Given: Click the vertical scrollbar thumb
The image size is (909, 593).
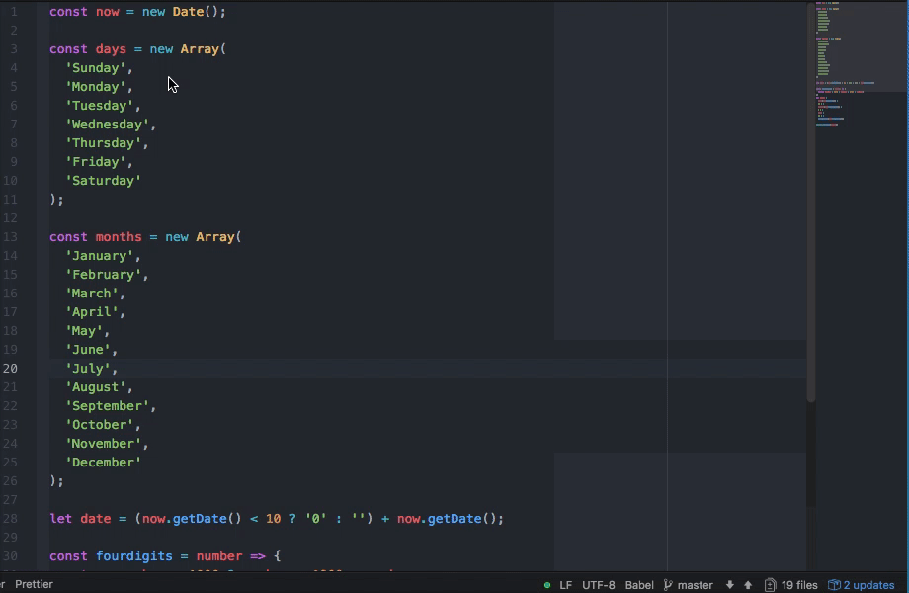Looking at the screenshot, I should pos(809,198).
